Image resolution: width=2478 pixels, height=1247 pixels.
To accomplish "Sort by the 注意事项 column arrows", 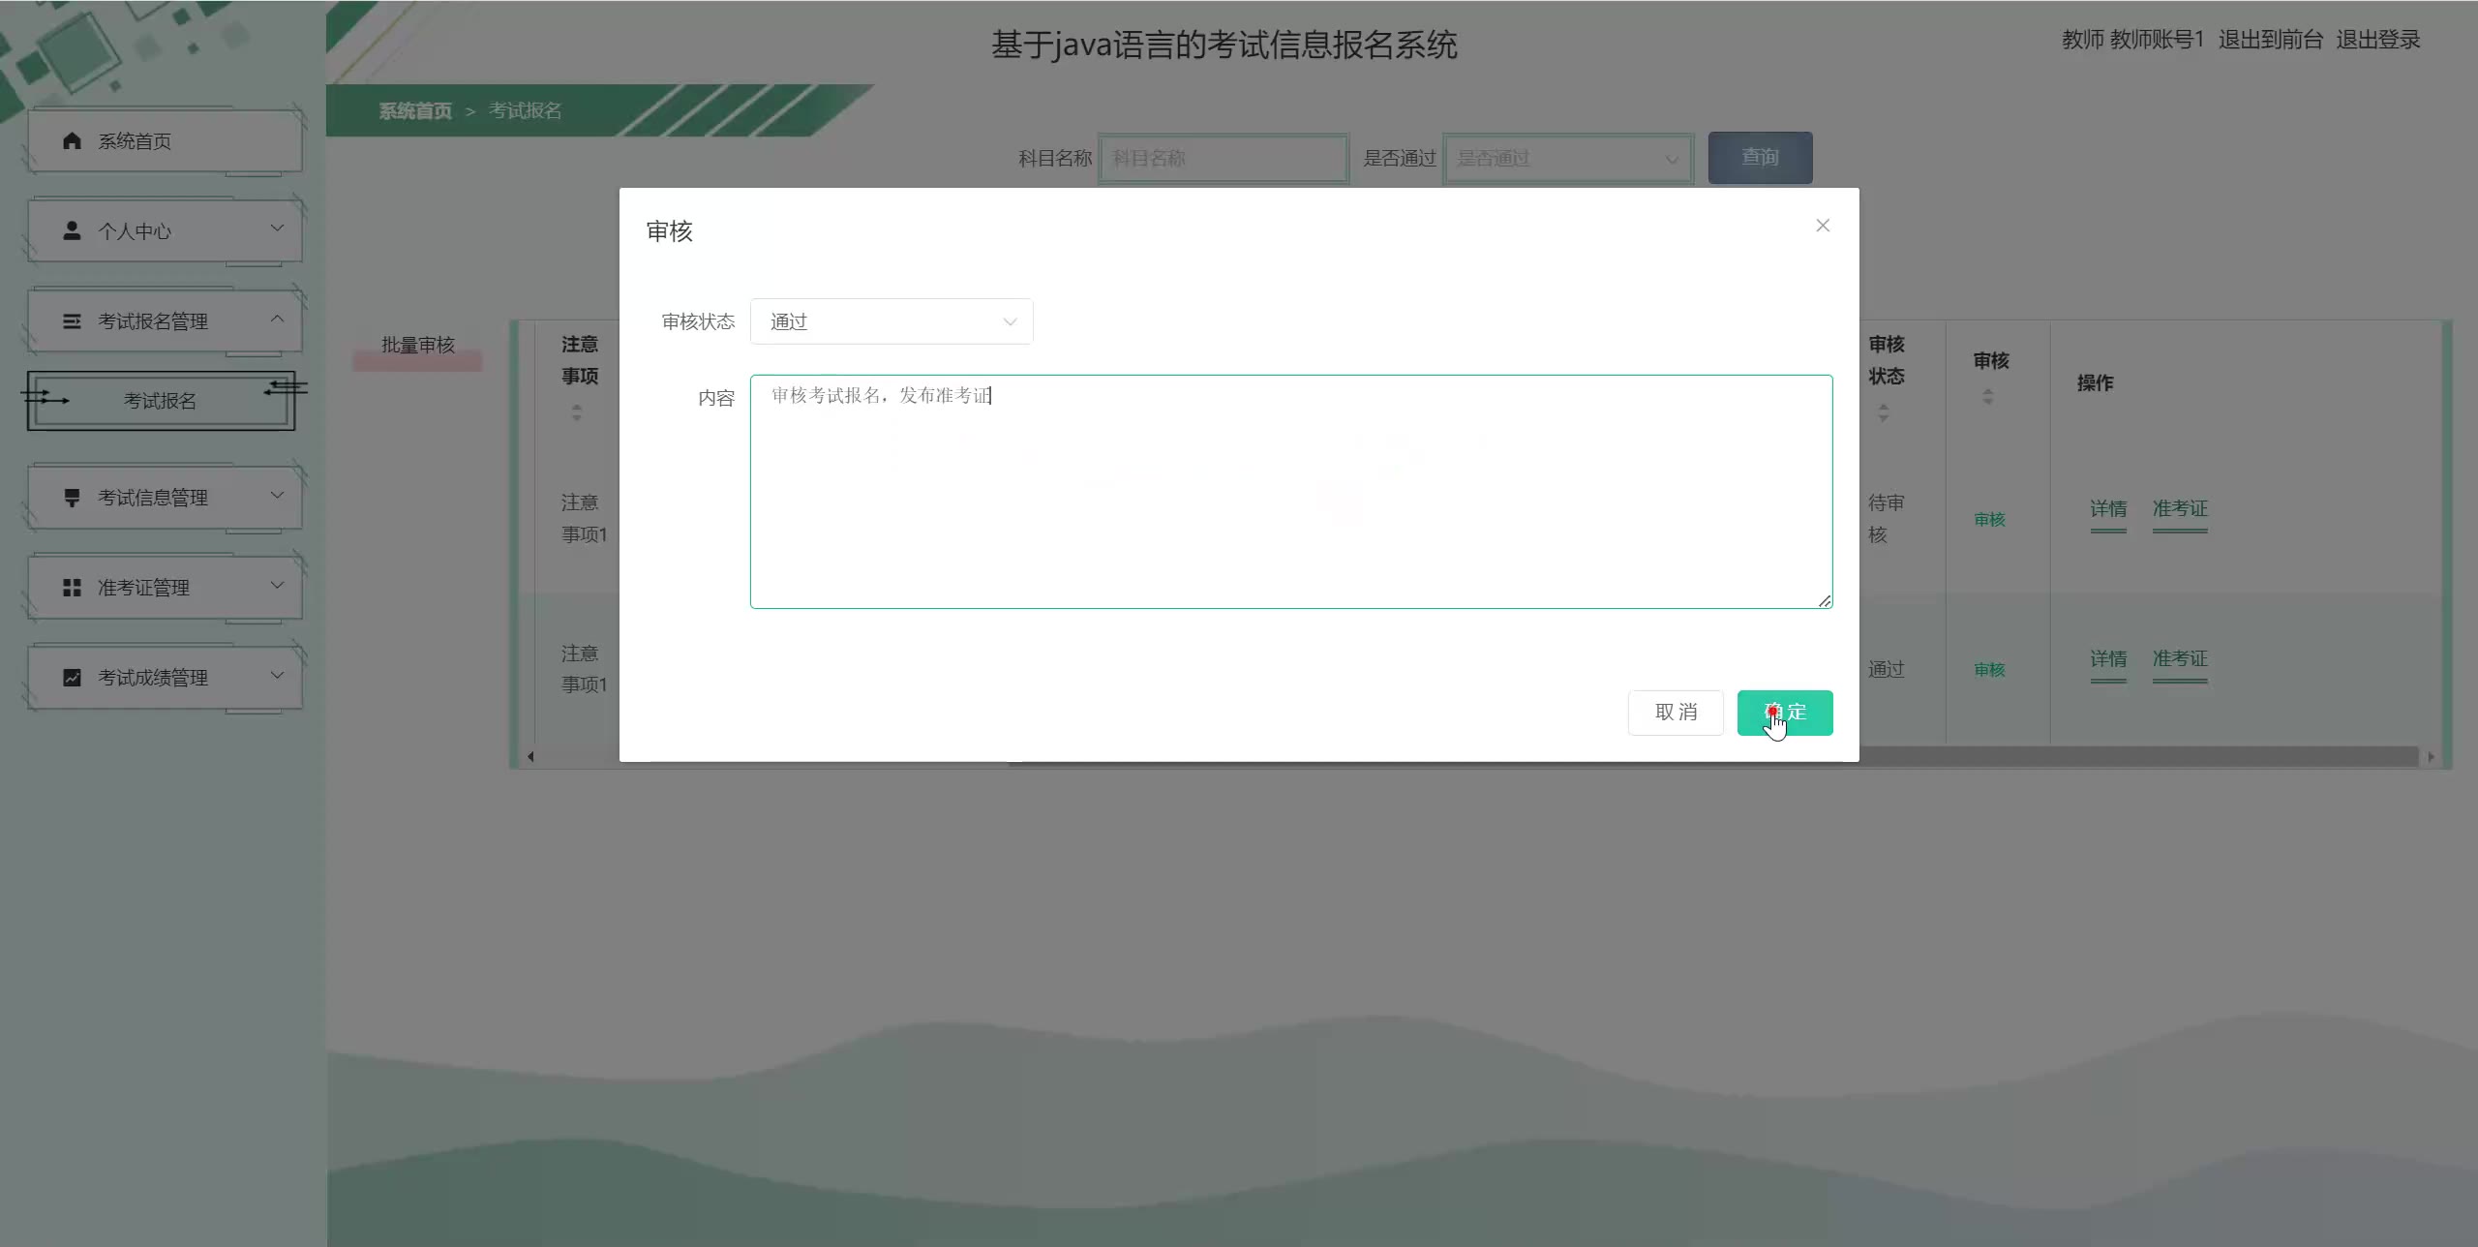I will point(577,412).
